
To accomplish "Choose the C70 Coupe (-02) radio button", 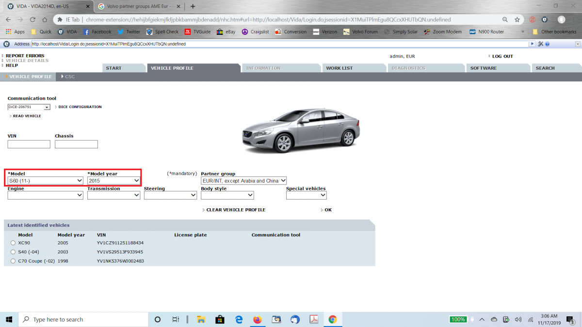I will [13, 261].
